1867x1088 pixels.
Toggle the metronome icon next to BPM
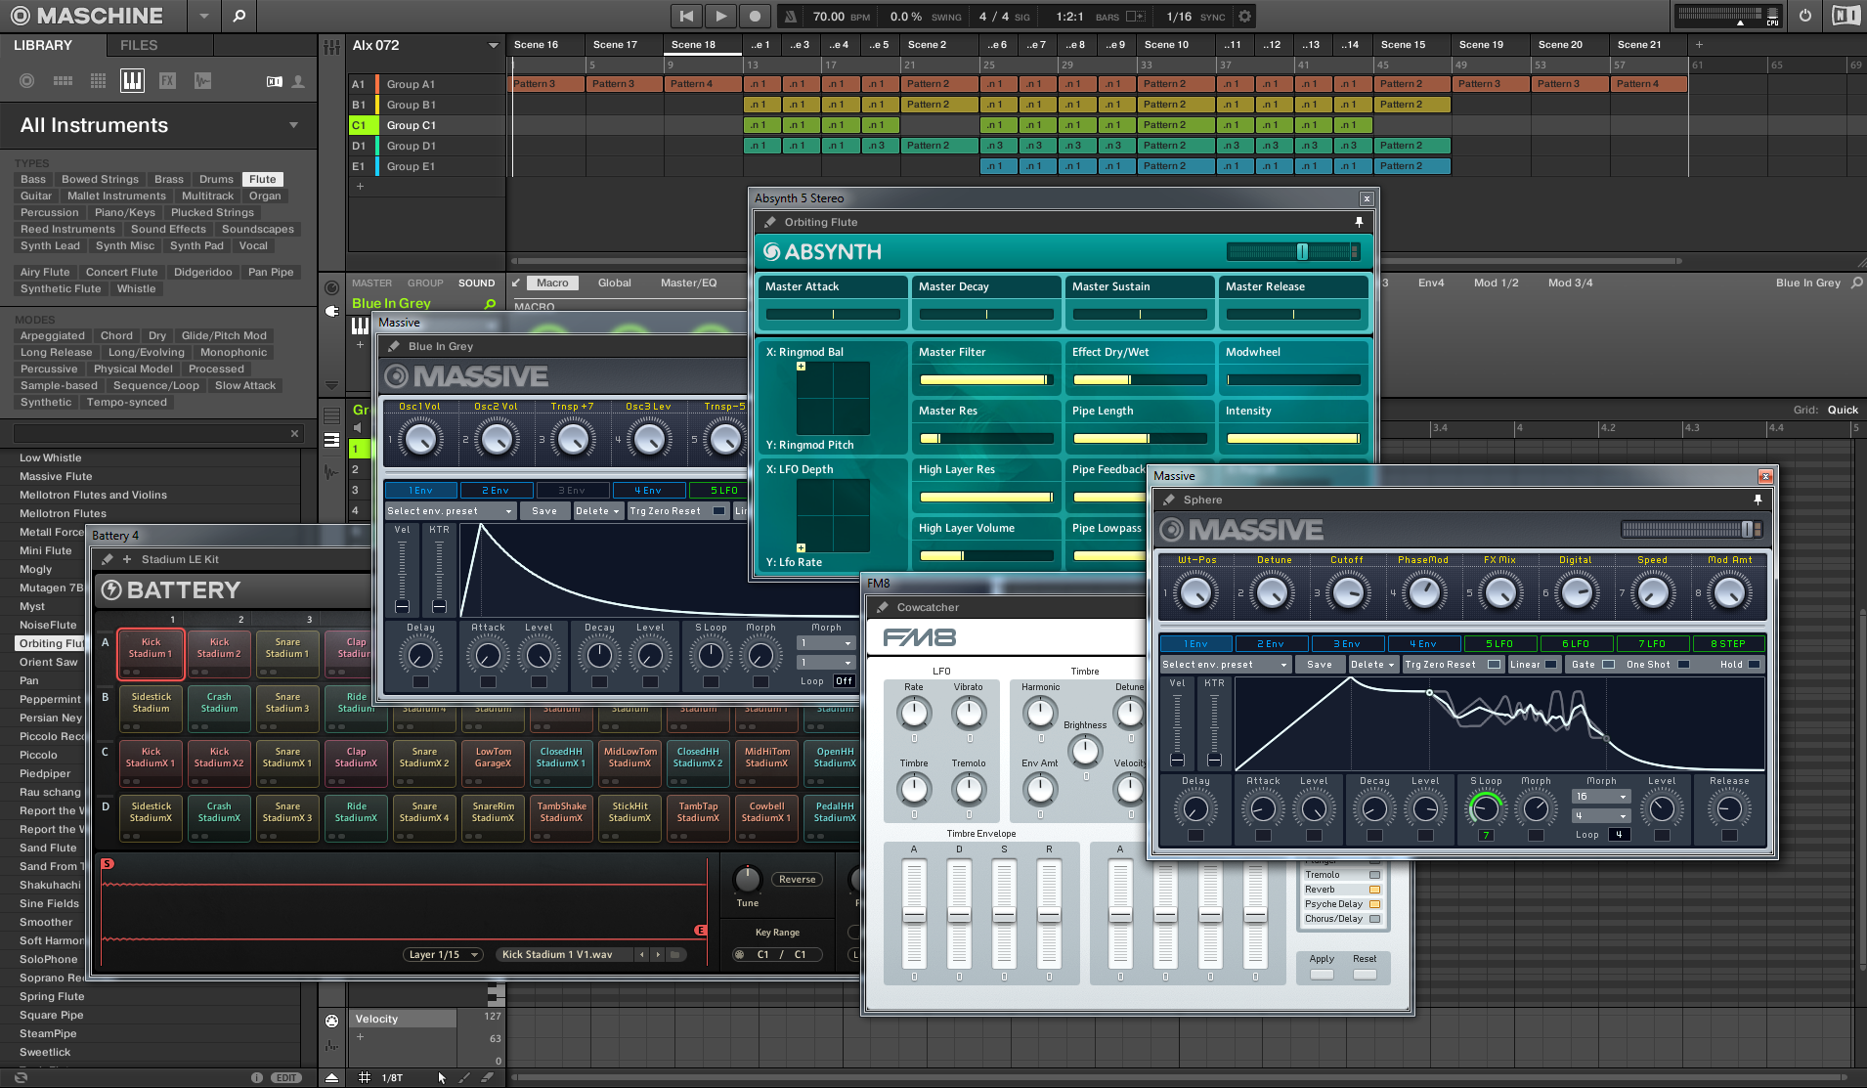[x=791, y=17]
